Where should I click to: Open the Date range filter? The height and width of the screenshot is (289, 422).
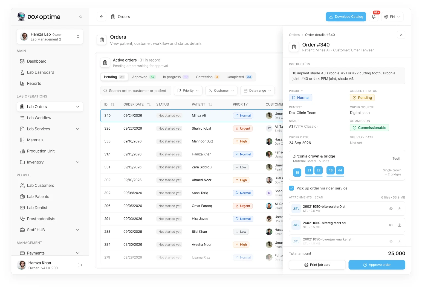258,91
